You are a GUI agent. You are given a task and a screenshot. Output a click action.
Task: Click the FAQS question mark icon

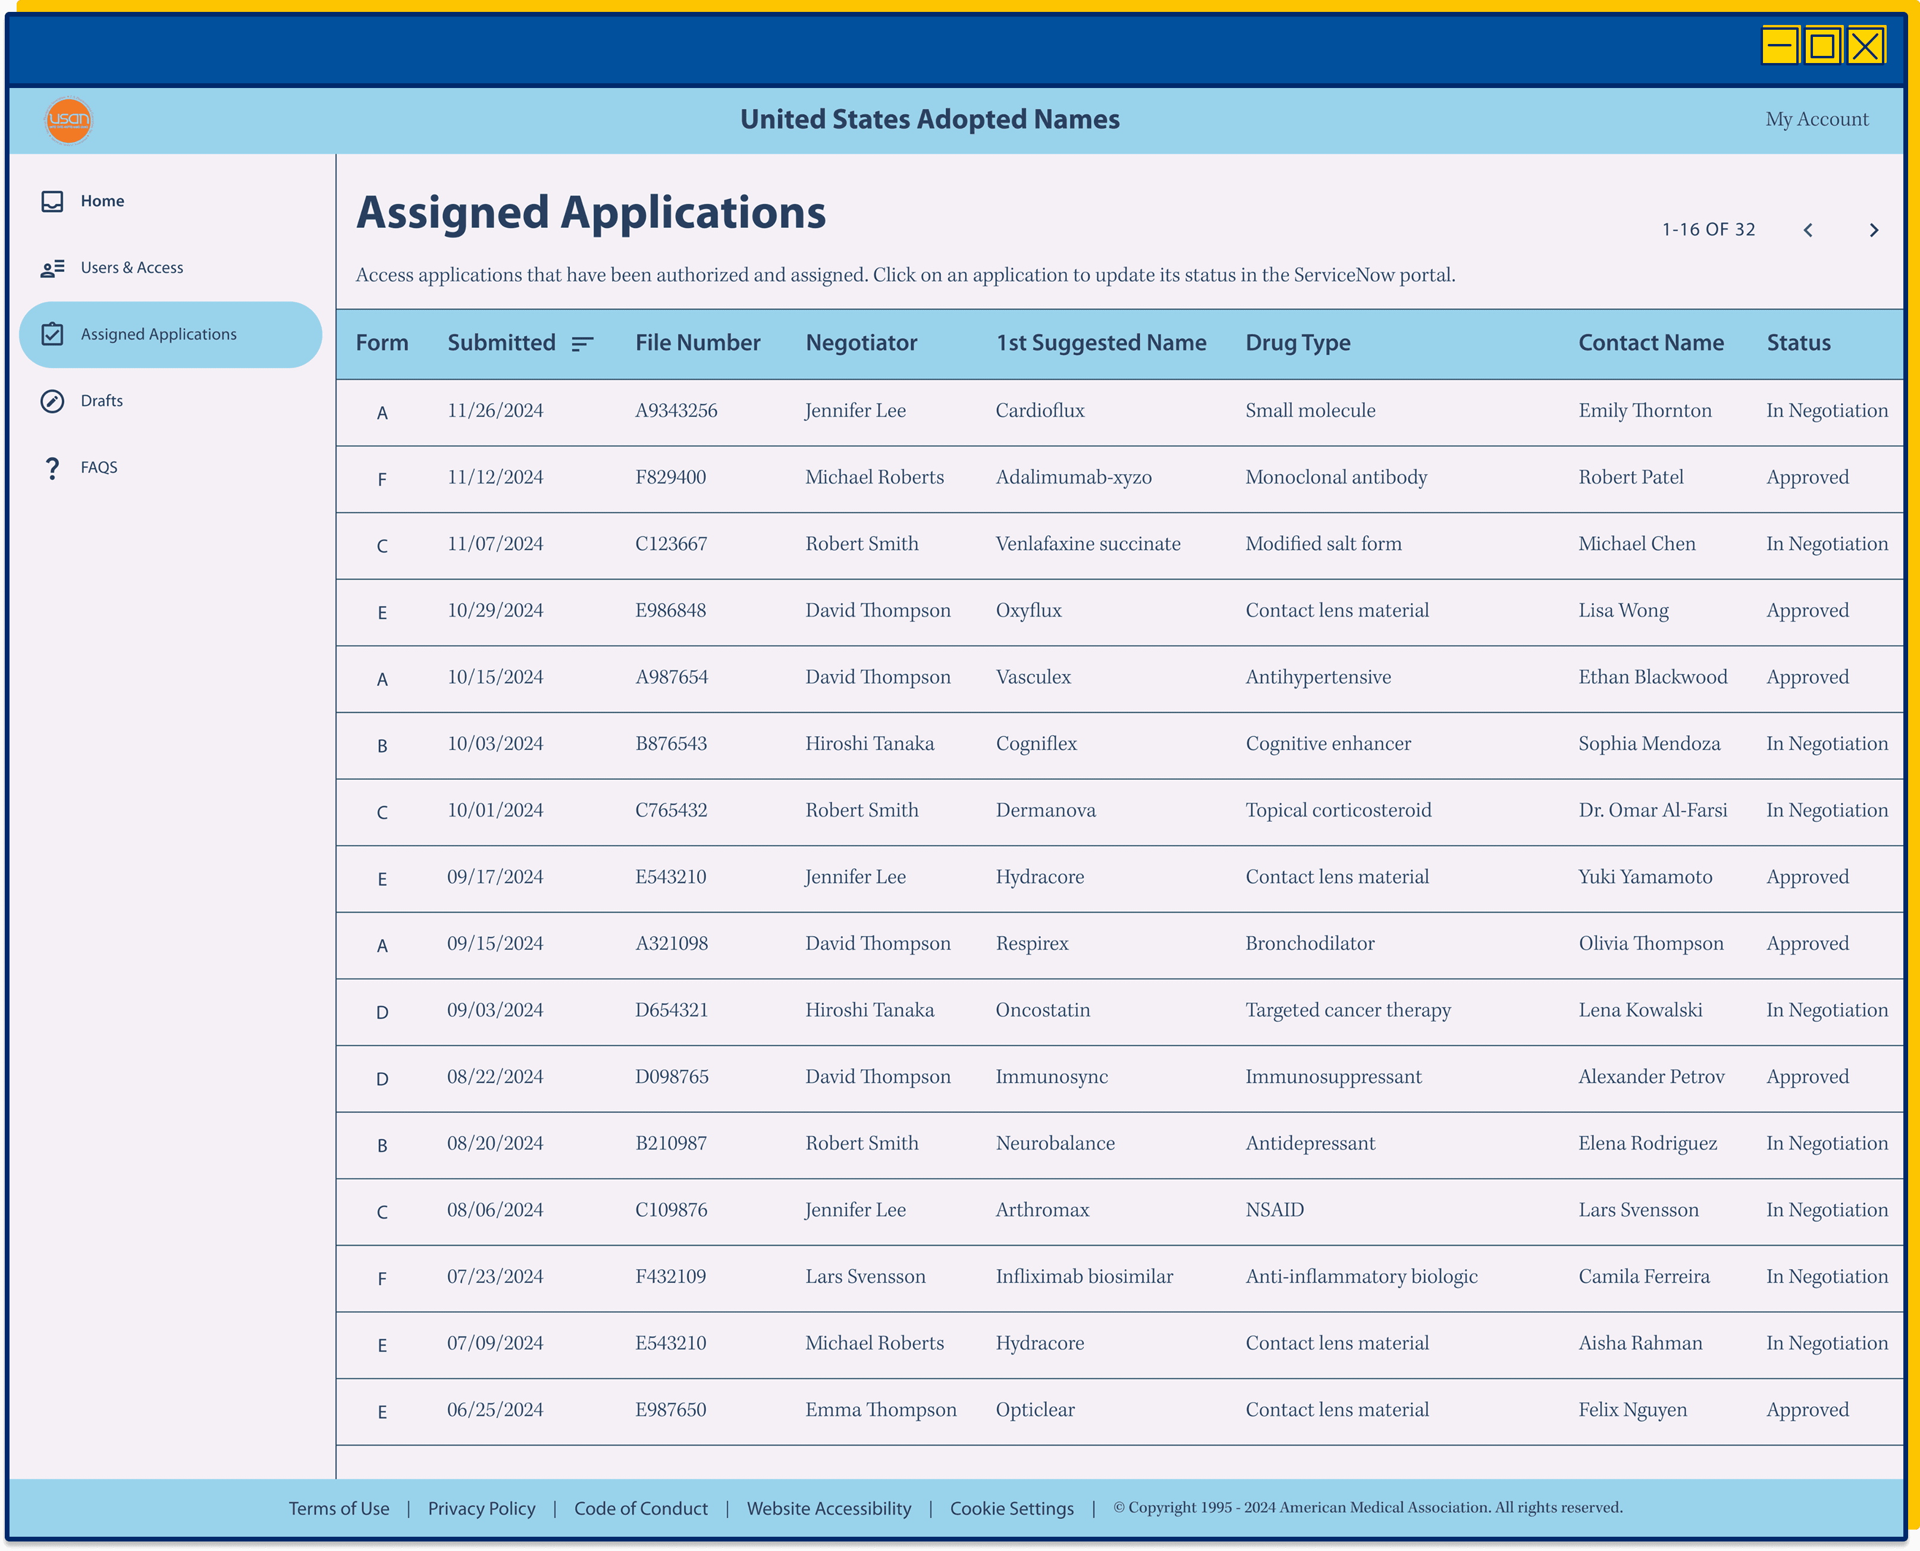(x=53, y=468)
